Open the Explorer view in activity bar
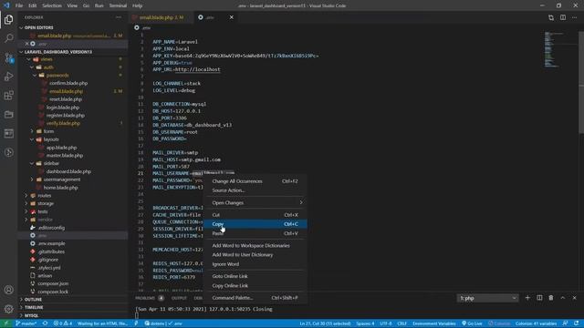584x328 pixels. pos(8,19)
